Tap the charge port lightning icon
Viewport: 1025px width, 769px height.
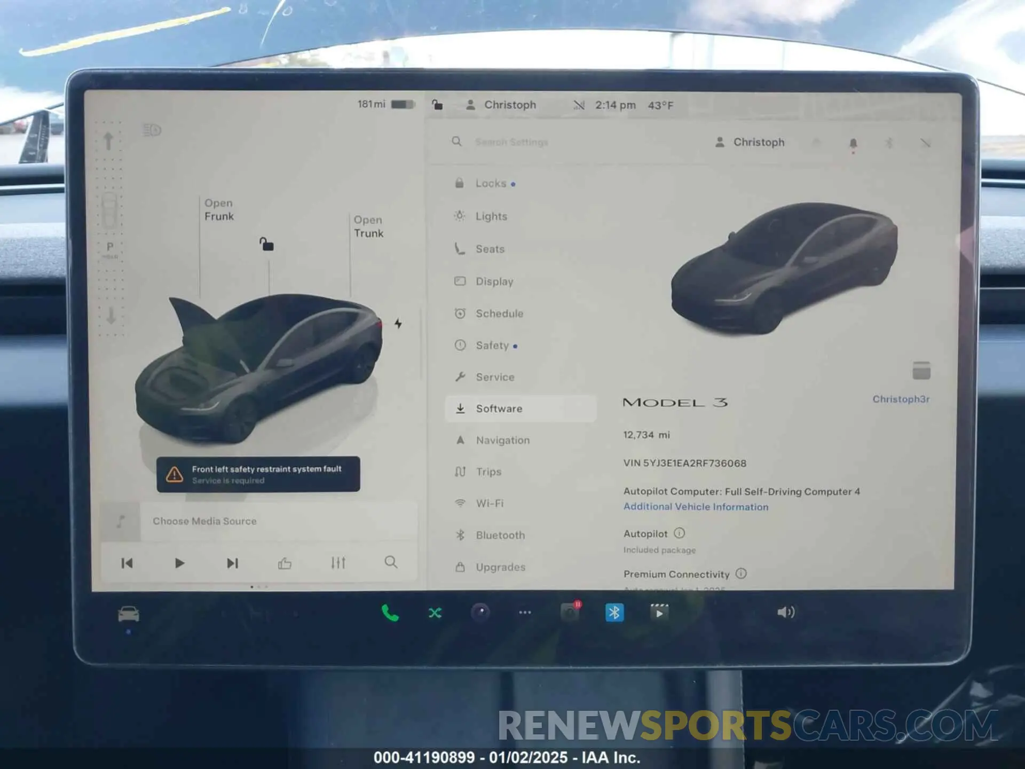(x=398, y=323)
